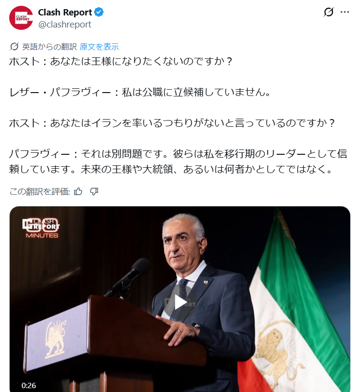Image resolution: width=357 pixels, height=392 pixels.
Task: Click the @clashreport handle
Action: pyautogui.click(x=65, y=25)
